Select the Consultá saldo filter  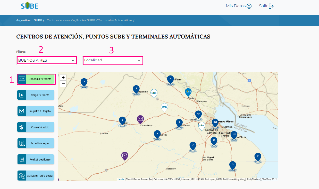tap(36, 127)
